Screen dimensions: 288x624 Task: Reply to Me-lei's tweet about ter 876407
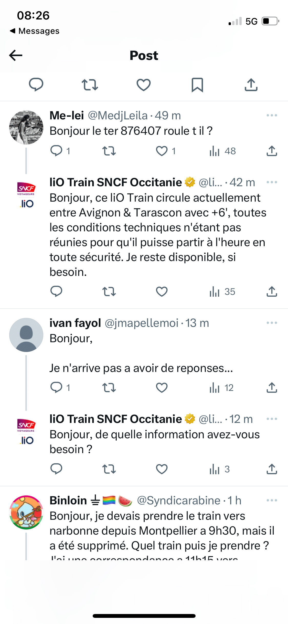point(57,151)
